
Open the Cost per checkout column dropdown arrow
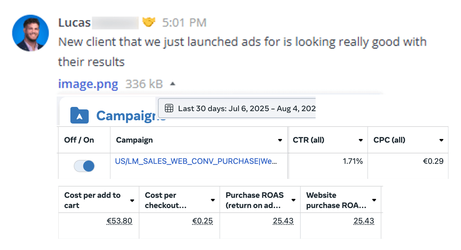click(212, 200)
